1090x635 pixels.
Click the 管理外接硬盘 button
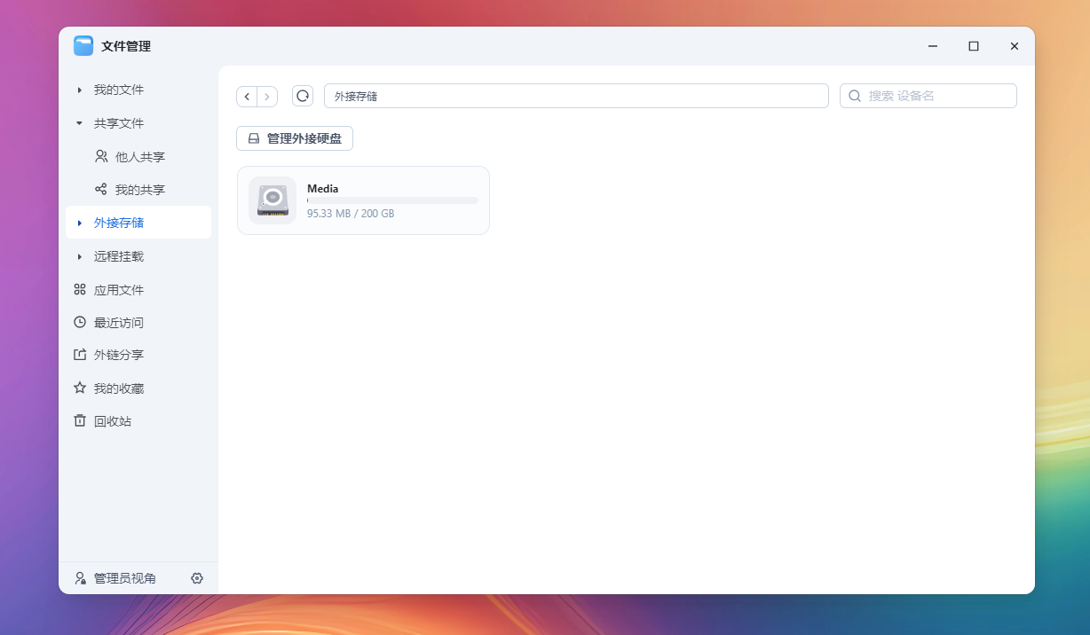295,138
